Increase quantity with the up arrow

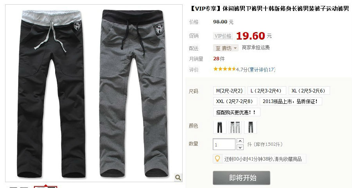point(240,141)
